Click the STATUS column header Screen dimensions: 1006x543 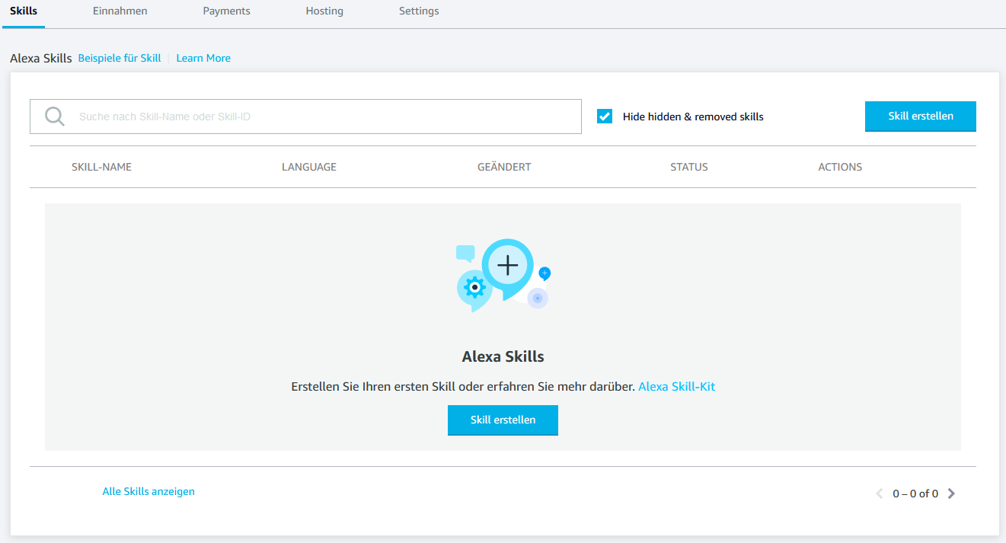click(x=689, y=168)
